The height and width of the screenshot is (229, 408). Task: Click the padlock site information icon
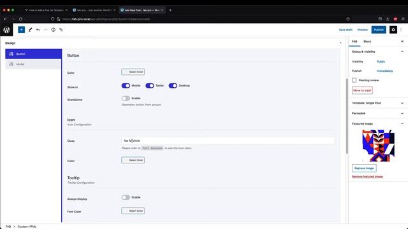58,19
